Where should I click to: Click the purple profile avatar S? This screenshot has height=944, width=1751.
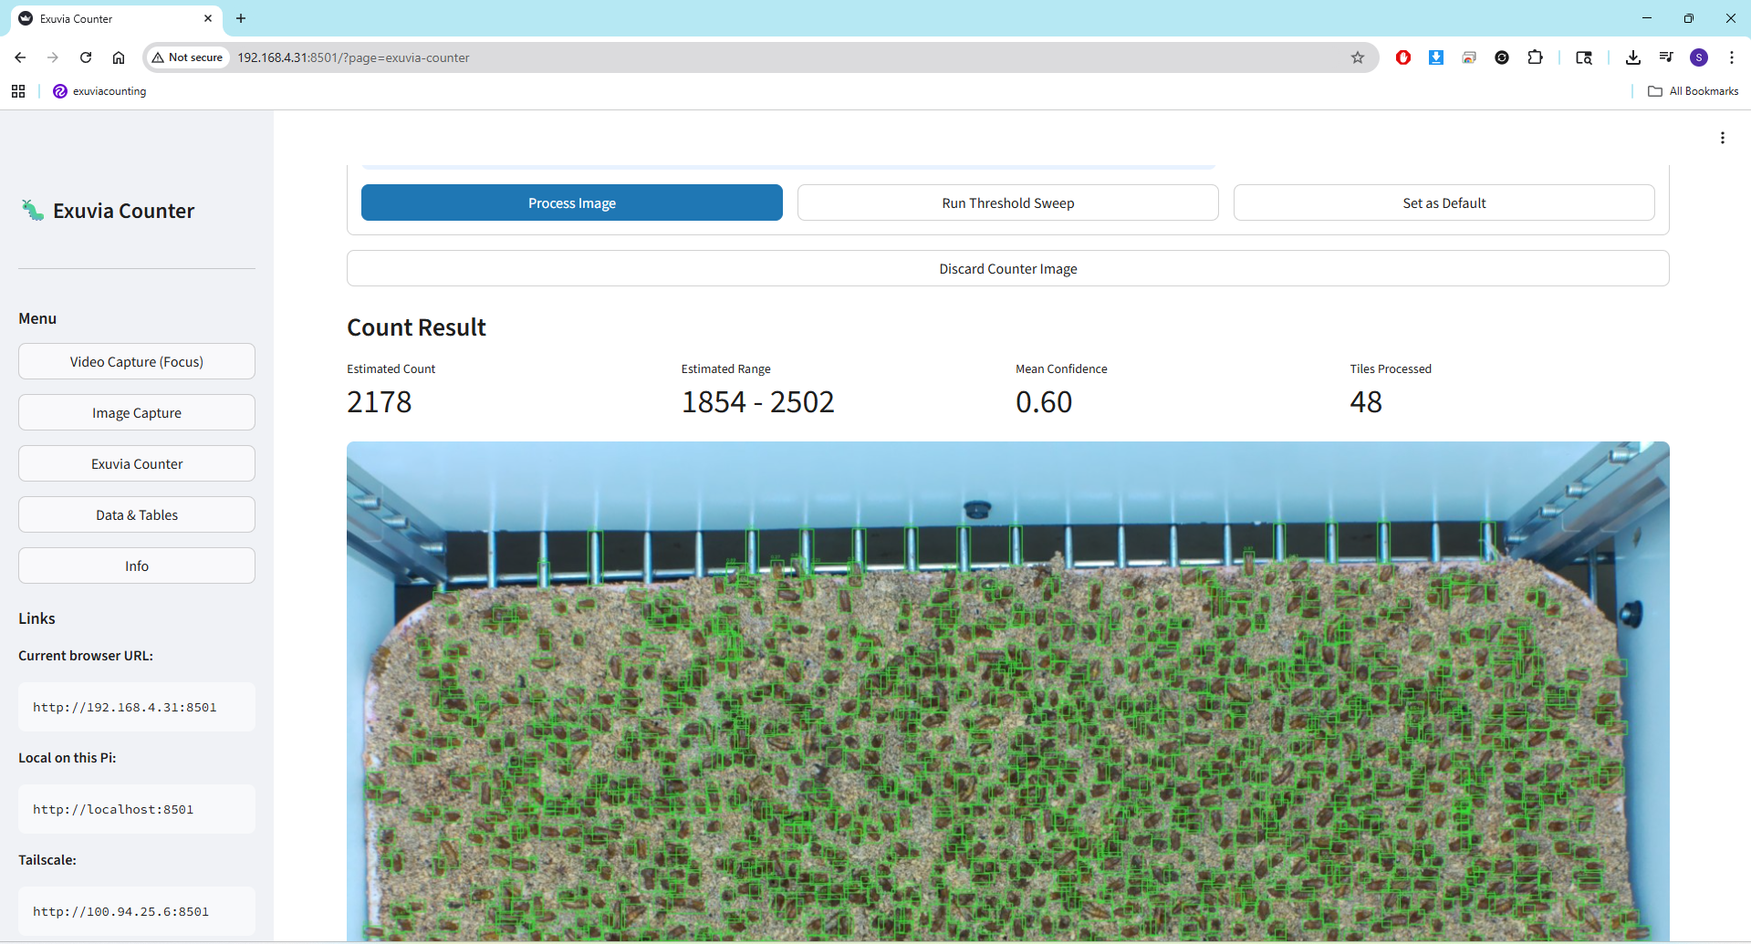[x=1699, y=57]
